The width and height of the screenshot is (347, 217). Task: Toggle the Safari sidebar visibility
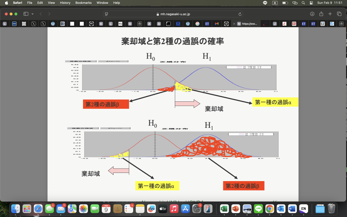[x=26, y=14]
